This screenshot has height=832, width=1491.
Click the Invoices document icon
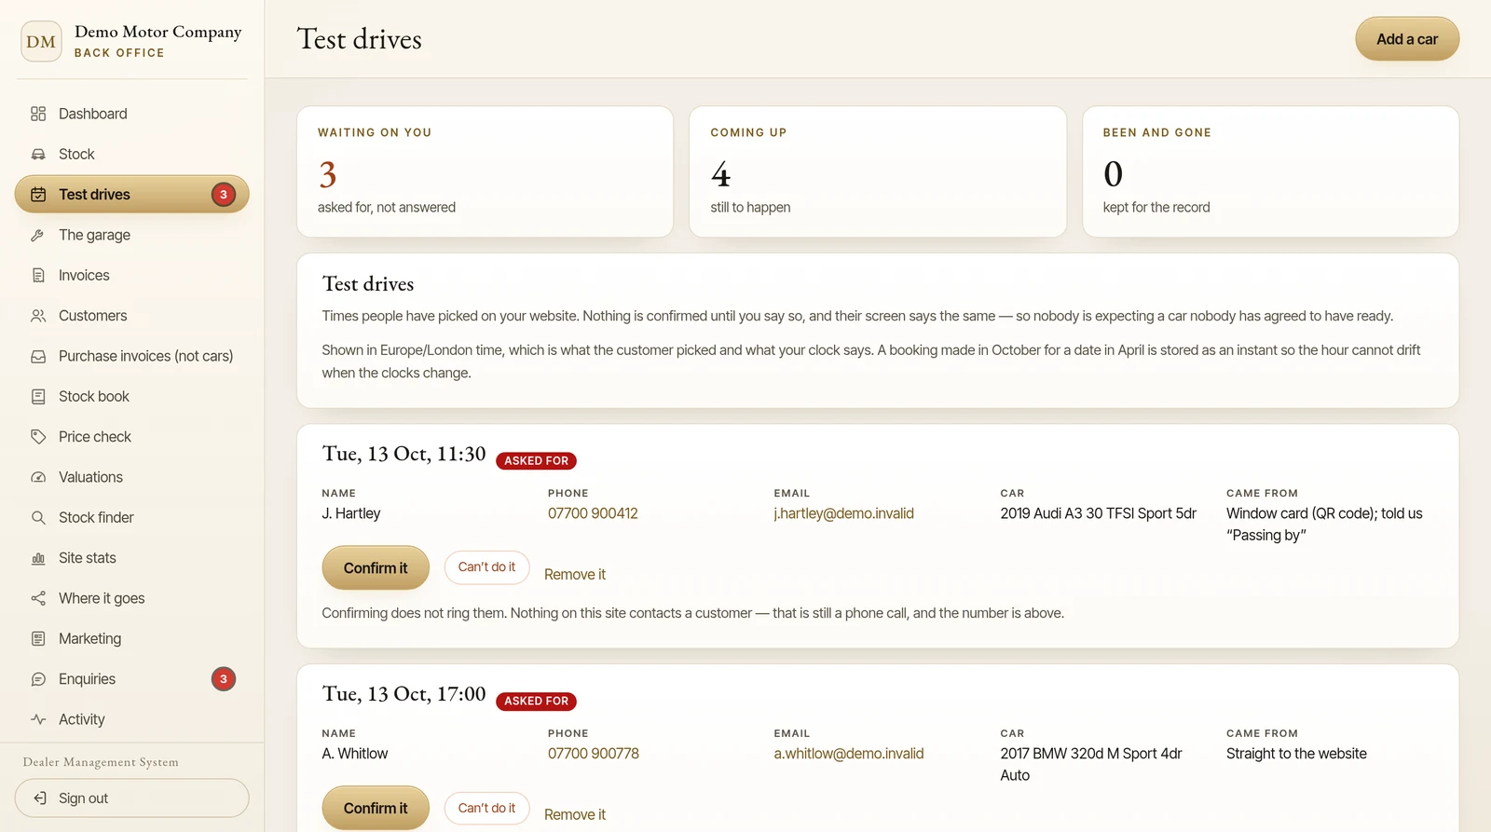tap(38, 275)
